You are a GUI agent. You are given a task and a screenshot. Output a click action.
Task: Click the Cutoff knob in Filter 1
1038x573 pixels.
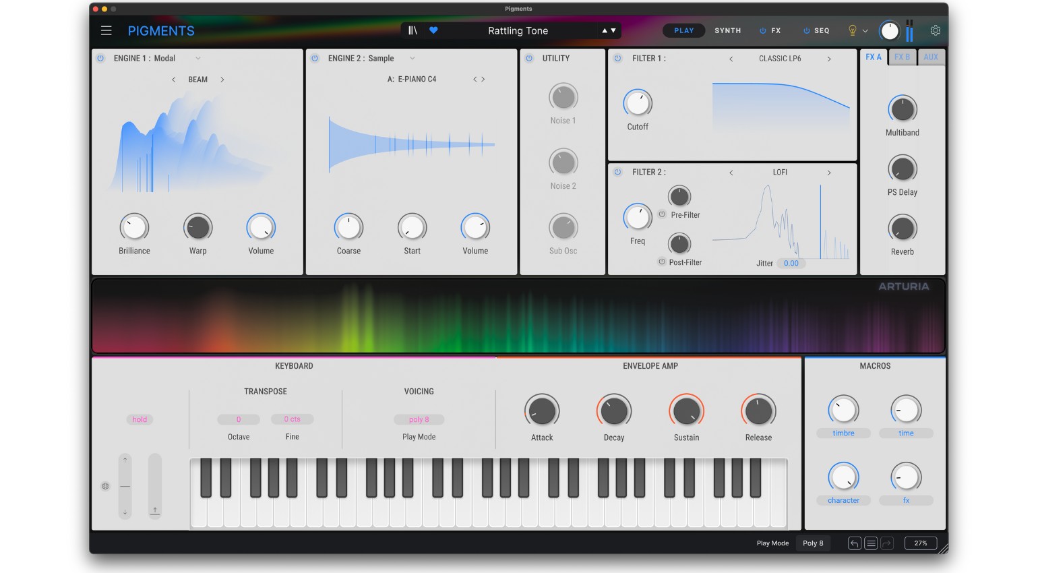click(x=638, y=103)
